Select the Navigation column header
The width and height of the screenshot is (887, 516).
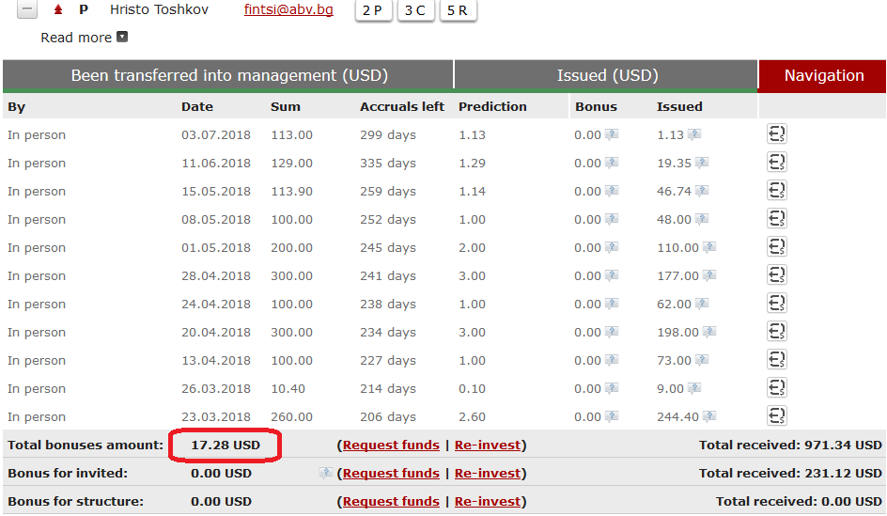tap(822, 76)
